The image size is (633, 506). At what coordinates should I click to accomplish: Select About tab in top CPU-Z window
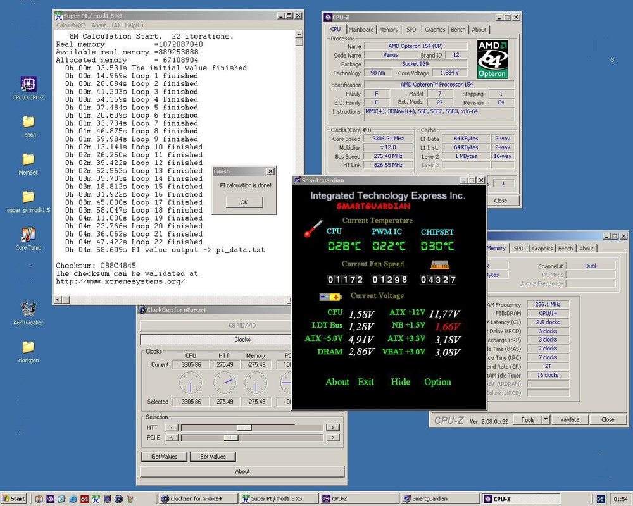(479, 30)
